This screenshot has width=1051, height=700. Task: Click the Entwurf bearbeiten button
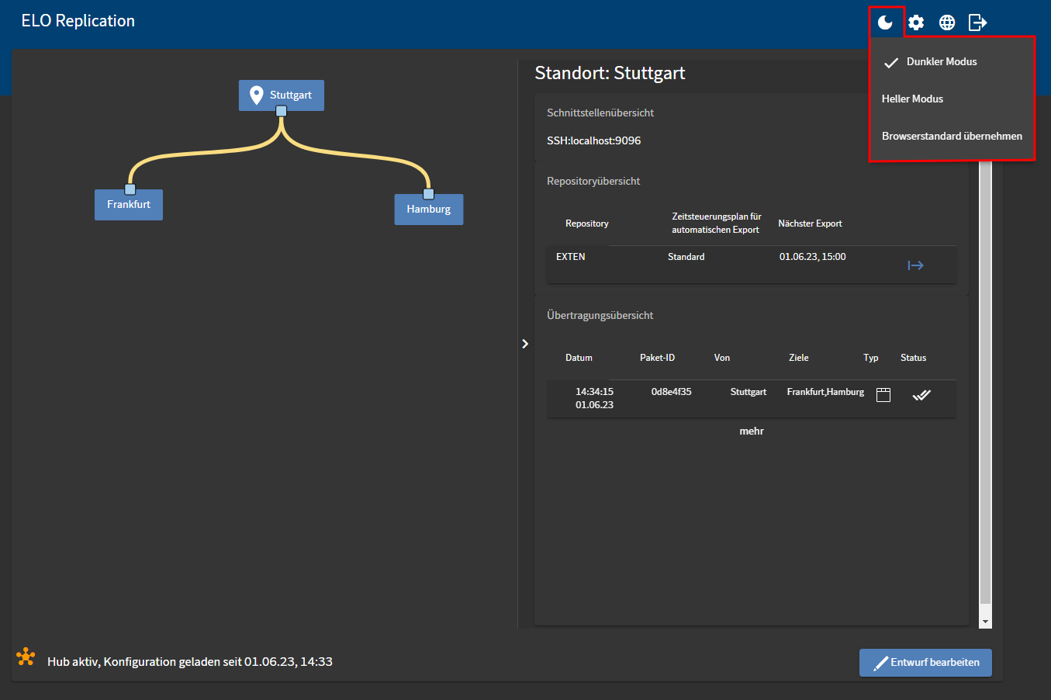click(925, 663)
